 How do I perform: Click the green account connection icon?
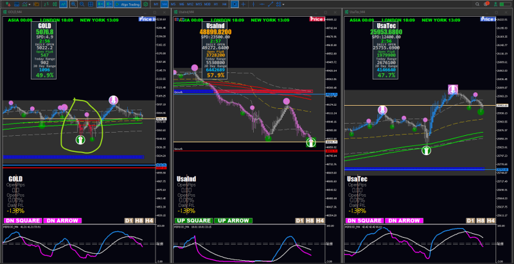point(496,4)
